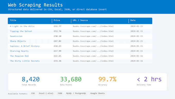The height and width of the screenshot is (99, 175).
Task: Click the price £17.99
Action: click(57, 51)
